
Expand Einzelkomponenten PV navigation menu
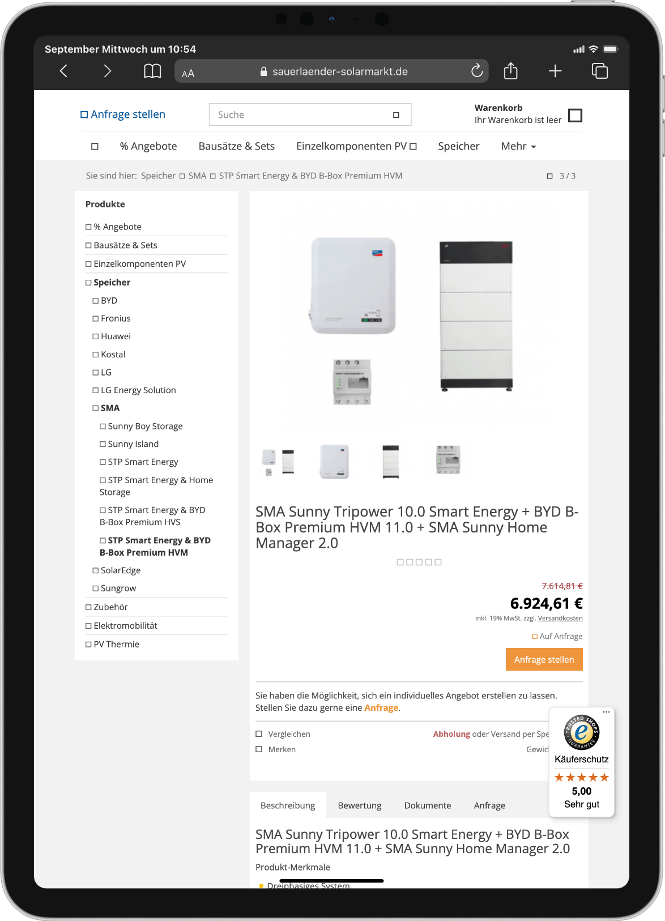[356, 146]
